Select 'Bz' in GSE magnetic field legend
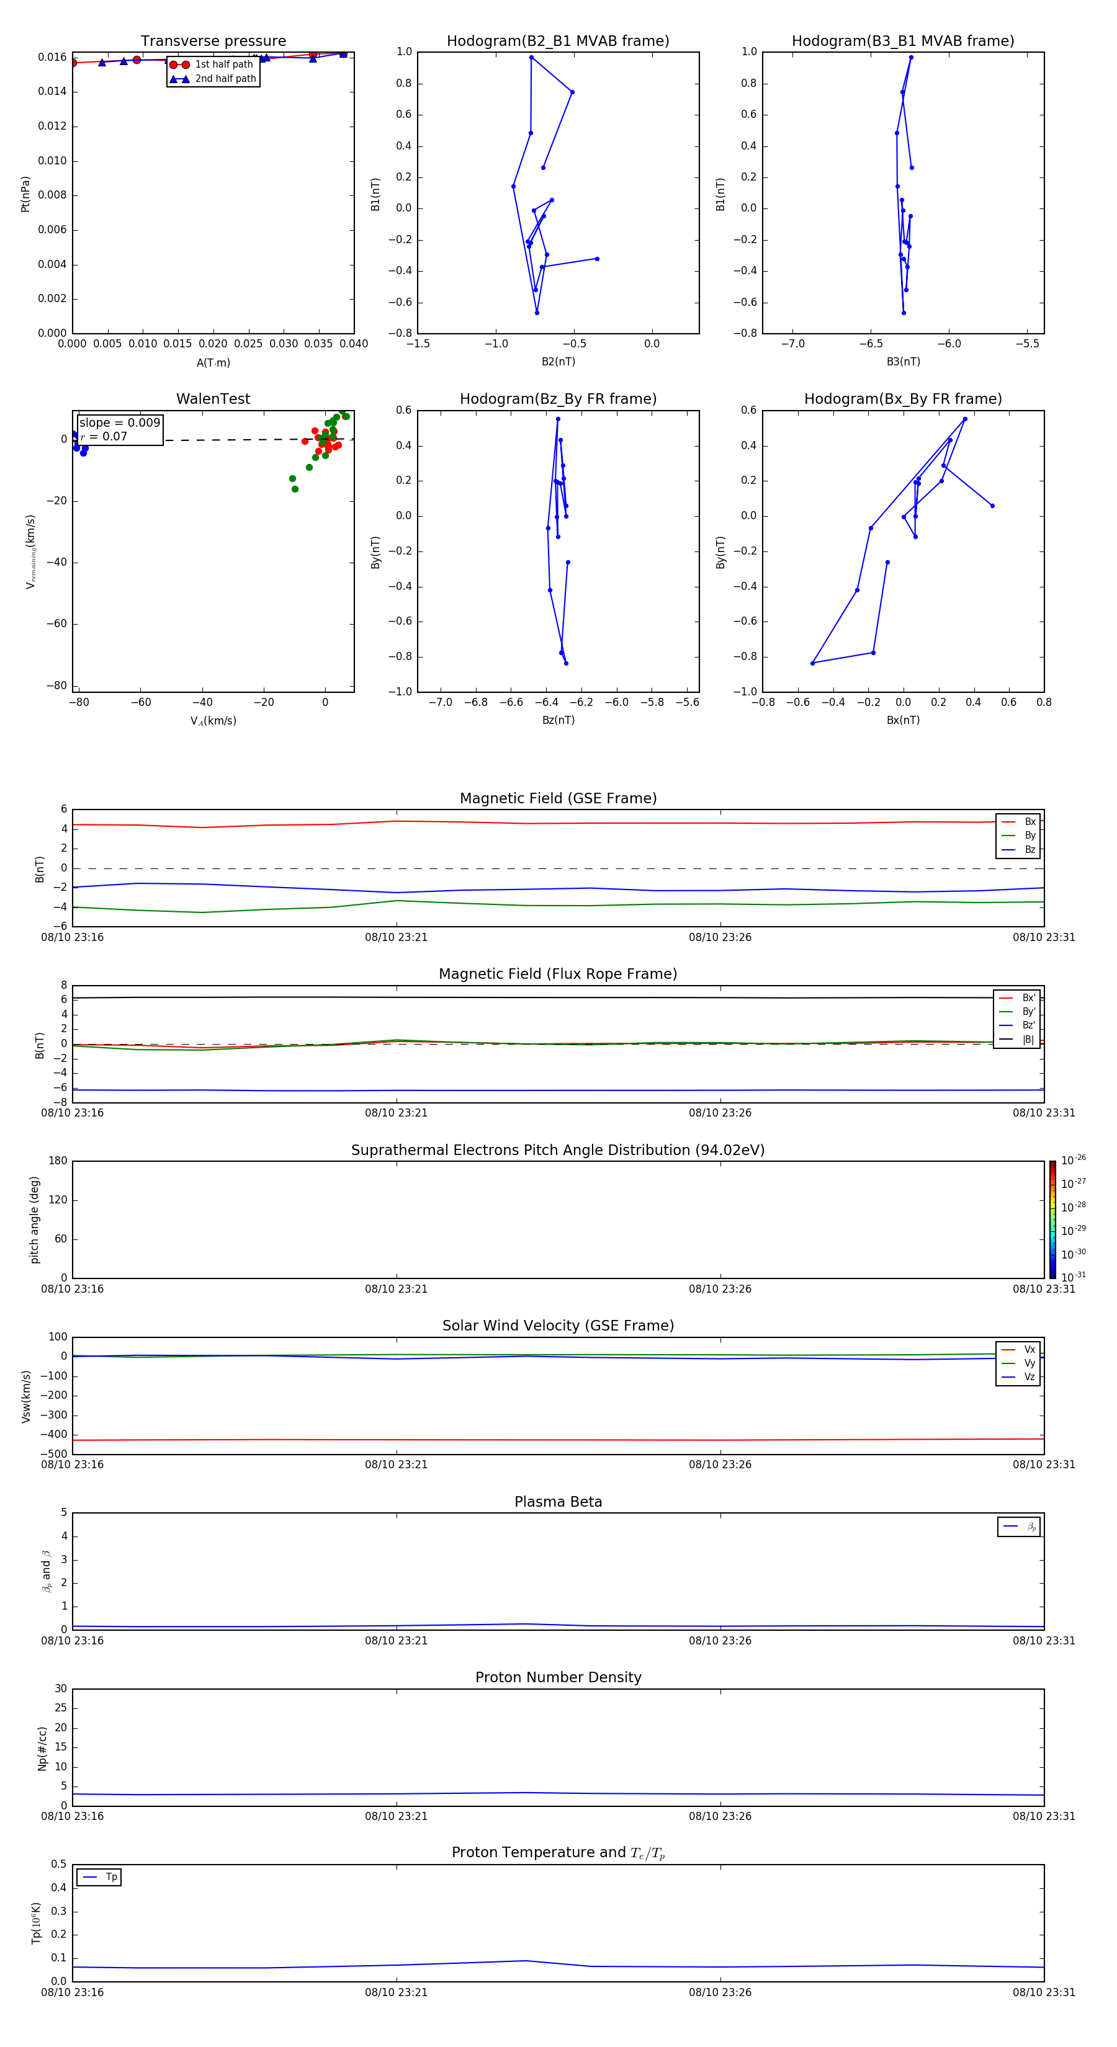The width and height of the screenshot is (1117, 2047). coord(1018,849)
